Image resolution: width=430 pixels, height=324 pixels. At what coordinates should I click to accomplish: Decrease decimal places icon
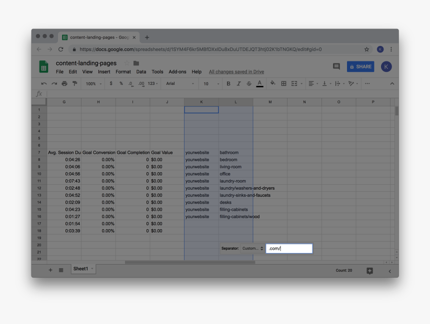(131, 84)
